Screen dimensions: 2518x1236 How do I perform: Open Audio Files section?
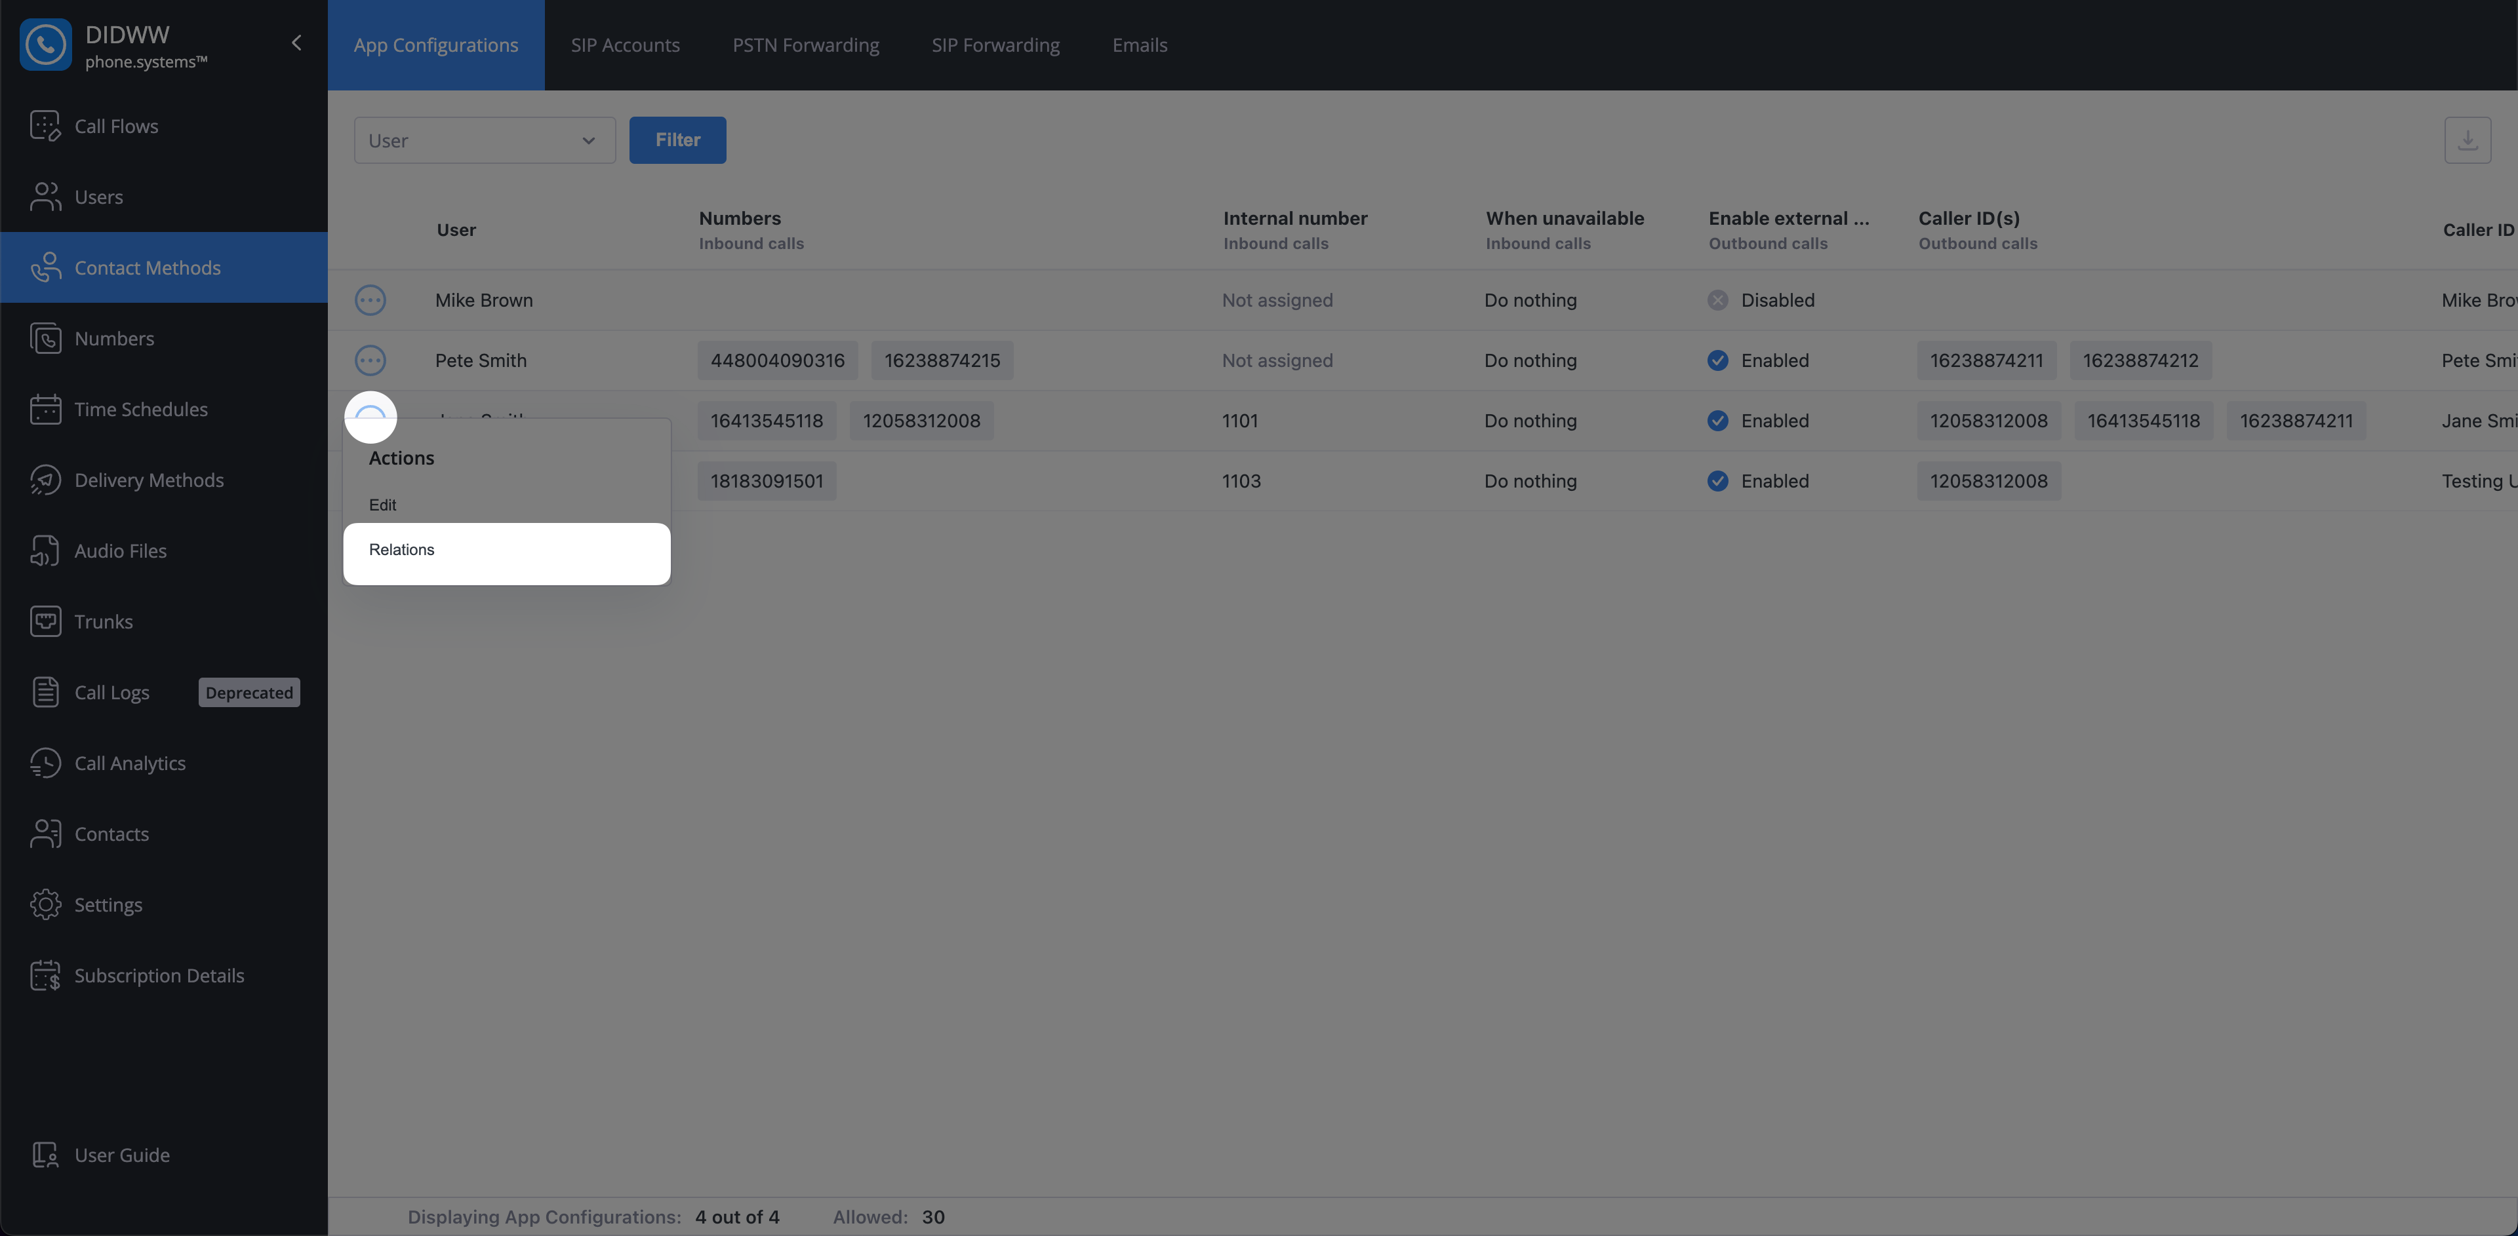coord(164,551)
